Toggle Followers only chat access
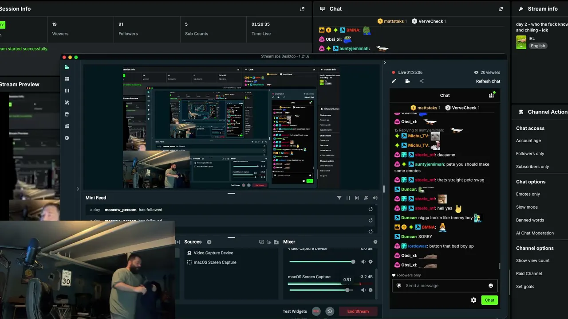The height and width of the screenshot is (319, 568). pyautogui.click(x=530, y=154)
